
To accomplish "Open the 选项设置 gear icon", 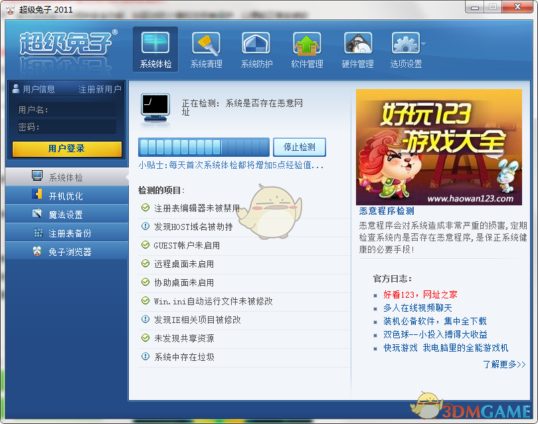I will (x=406, y=43).
